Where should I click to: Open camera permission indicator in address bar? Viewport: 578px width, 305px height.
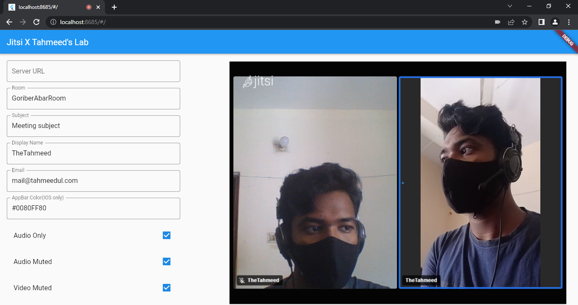(498, 22)
